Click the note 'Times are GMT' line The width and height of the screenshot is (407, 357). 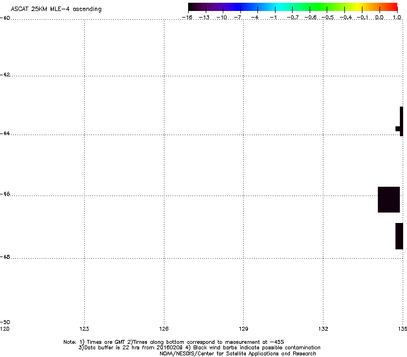tap(174, 342)
